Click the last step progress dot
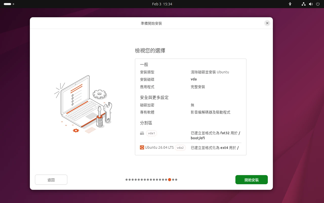 click(x=176, y=180)
